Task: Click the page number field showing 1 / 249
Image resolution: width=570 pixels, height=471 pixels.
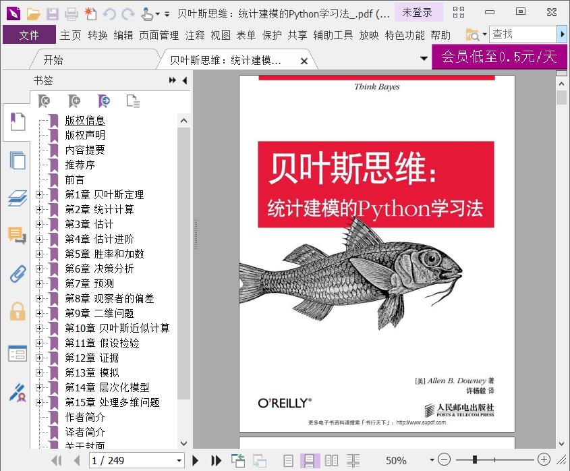Action: pyautogui.click(x=132, y=461)
